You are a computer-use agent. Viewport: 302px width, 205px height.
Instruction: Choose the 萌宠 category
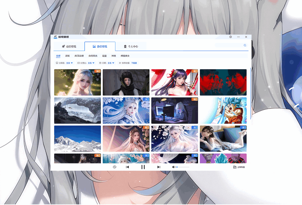pyautogui.click(x=104, y=56)
